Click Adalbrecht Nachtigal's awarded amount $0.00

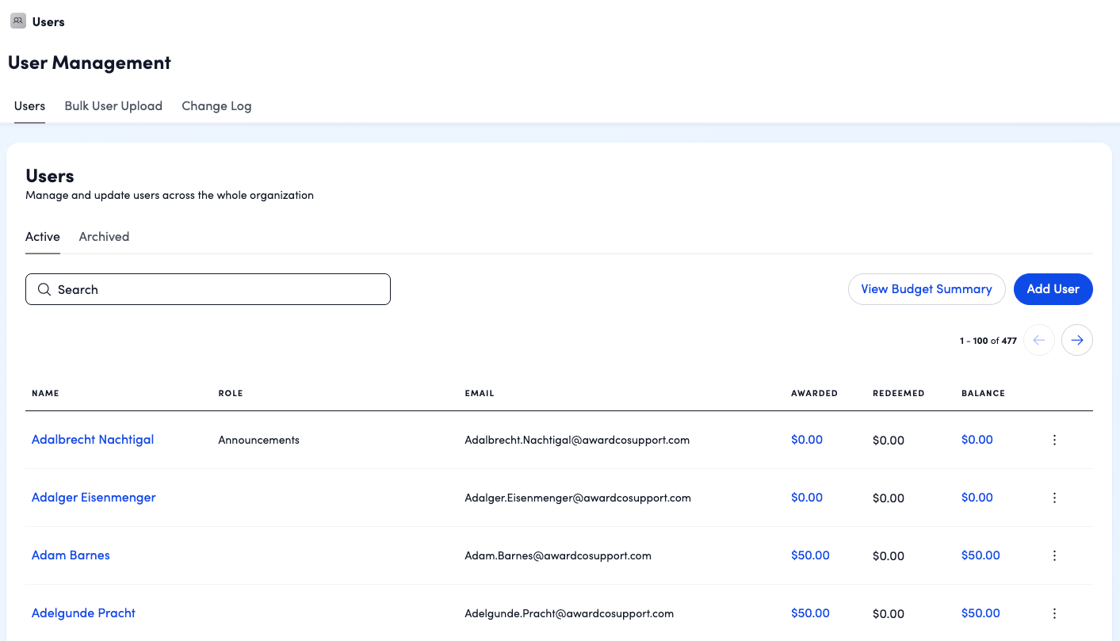click(x=806, y=440)
